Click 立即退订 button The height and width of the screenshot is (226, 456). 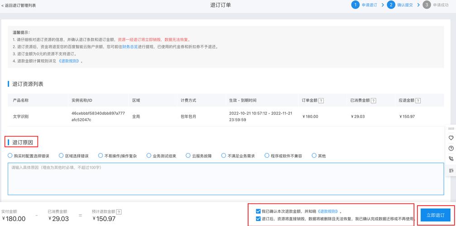click(435, 215)
